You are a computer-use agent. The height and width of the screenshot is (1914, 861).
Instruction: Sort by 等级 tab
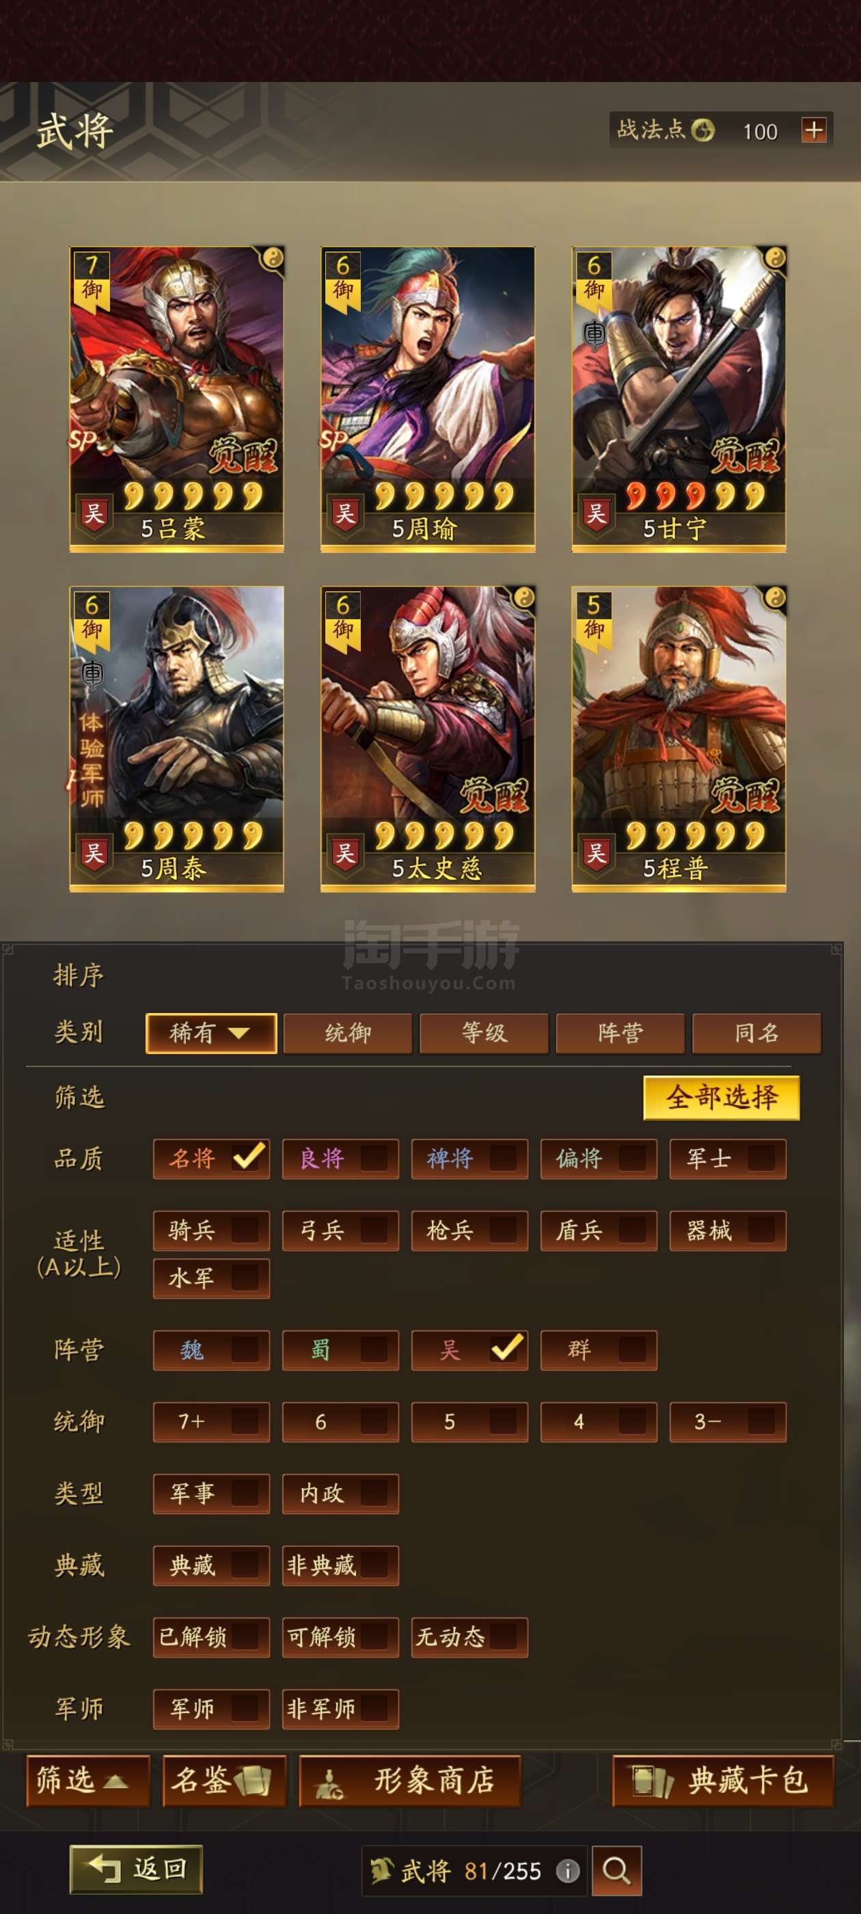point(484,1033)
